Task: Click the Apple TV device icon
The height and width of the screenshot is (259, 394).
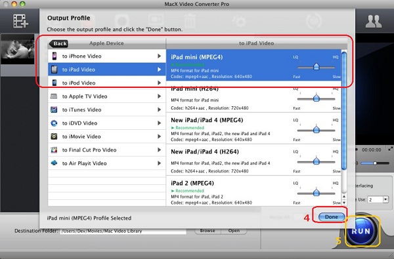Action: (54, 96)
